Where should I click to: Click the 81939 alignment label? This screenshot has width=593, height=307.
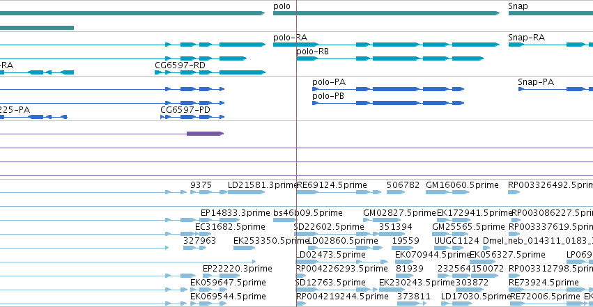pos(410,269)
